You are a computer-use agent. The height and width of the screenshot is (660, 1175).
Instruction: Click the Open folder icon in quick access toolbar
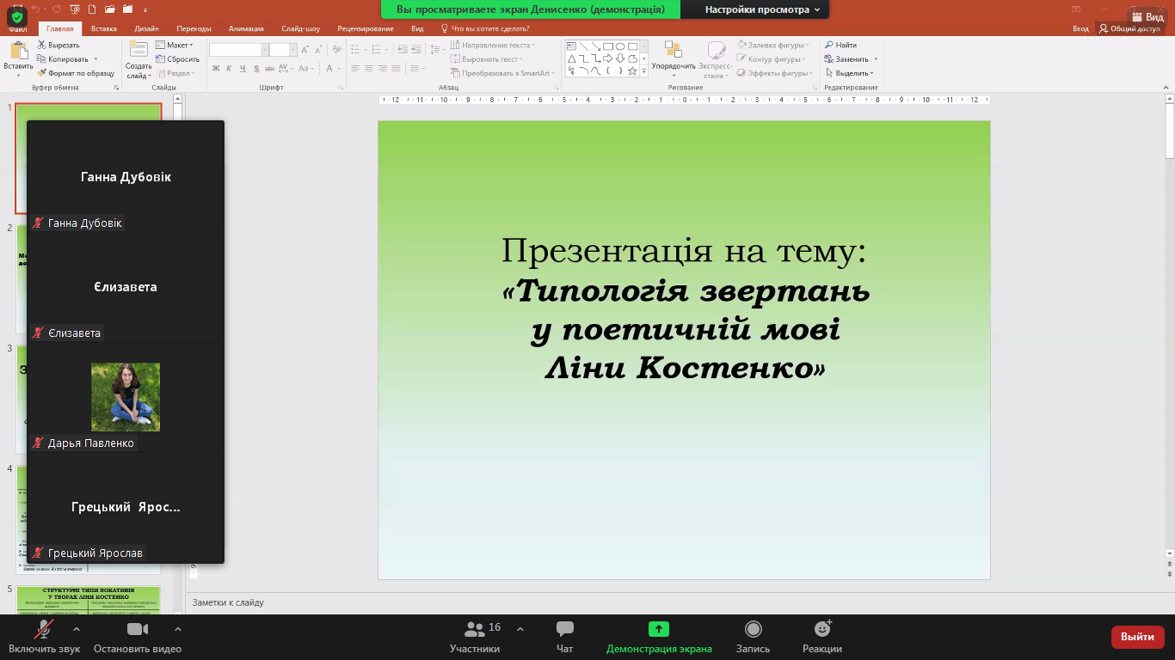coord(109,9)
